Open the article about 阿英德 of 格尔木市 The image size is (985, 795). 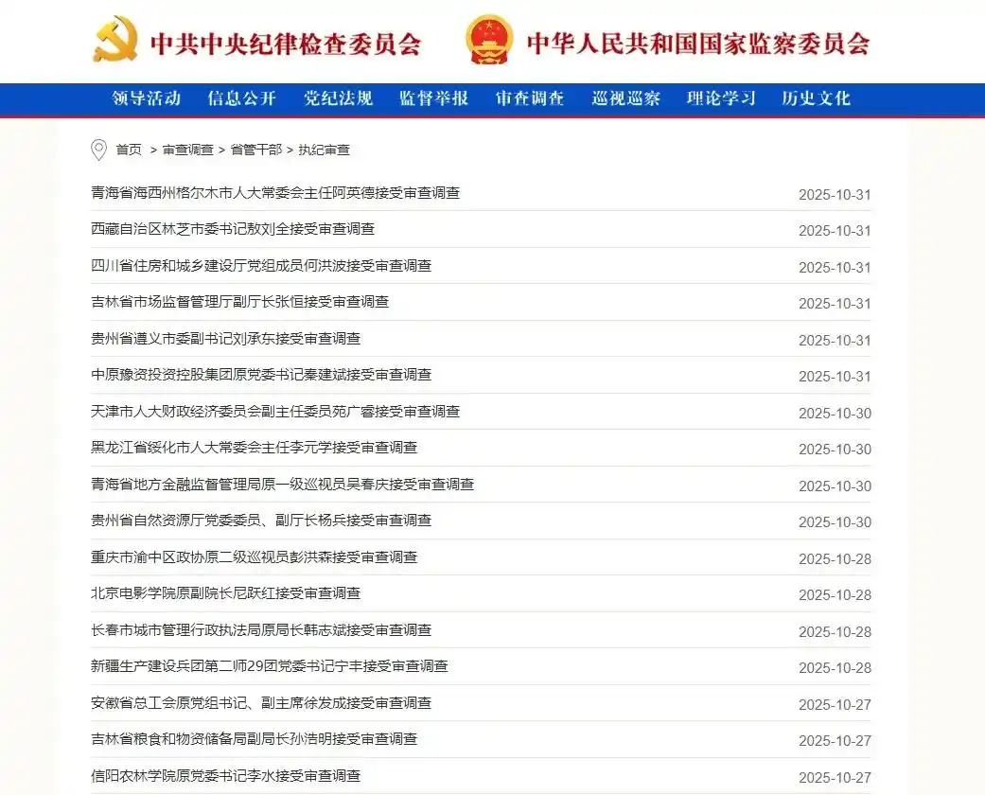coord(275,193)
